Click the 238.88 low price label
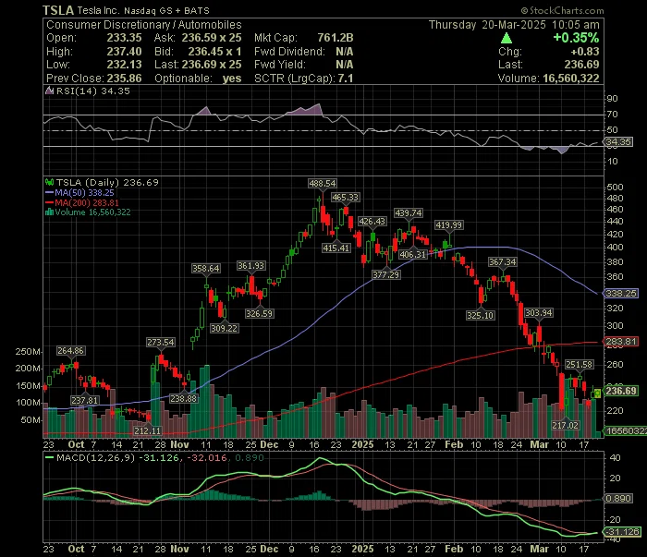 point(184,399)
